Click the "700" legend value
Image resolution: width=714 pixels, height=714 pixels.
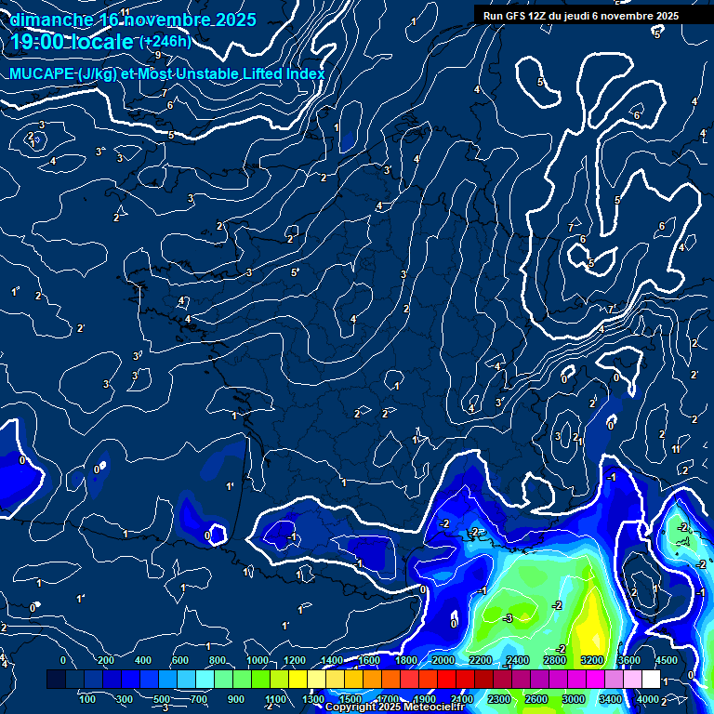click(199, 699)
